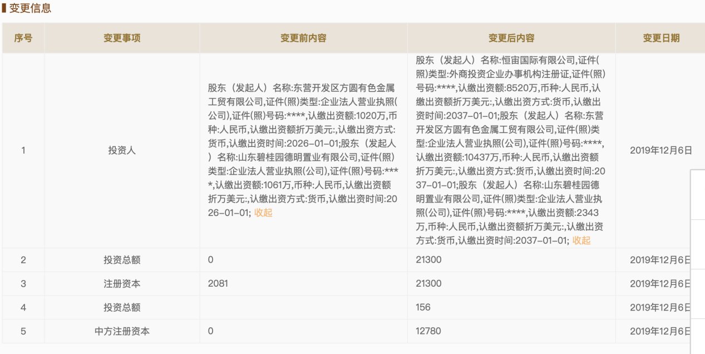The width and height of the screenshot is (705, 354).
Task: Click the 0 value in row 2
Action: 210,260
